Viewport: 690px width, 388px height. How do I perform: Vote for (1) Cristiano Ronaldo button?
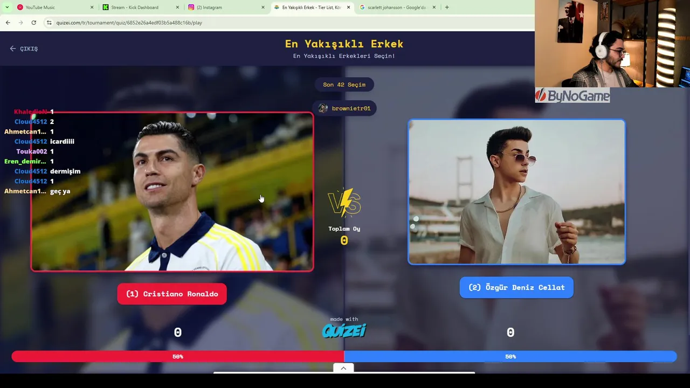click(x=172, y=294)
